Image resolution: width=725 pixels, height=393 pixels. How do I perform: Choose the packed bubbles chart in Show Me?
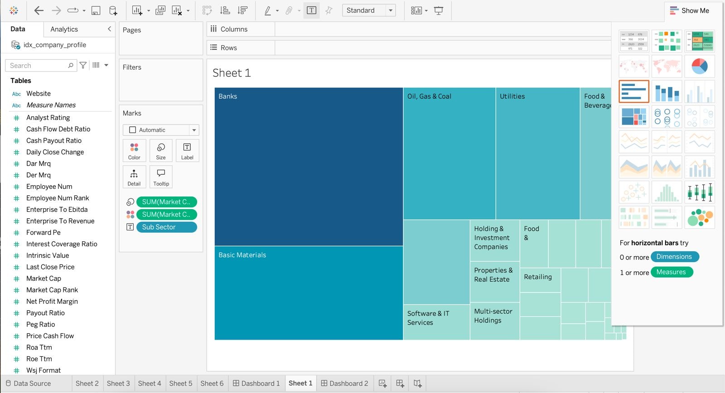[700, 217]
